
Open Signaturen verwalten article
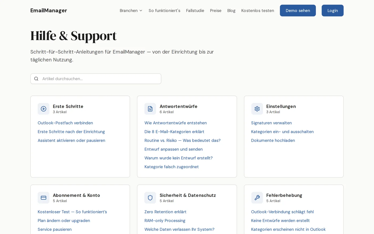271,123
